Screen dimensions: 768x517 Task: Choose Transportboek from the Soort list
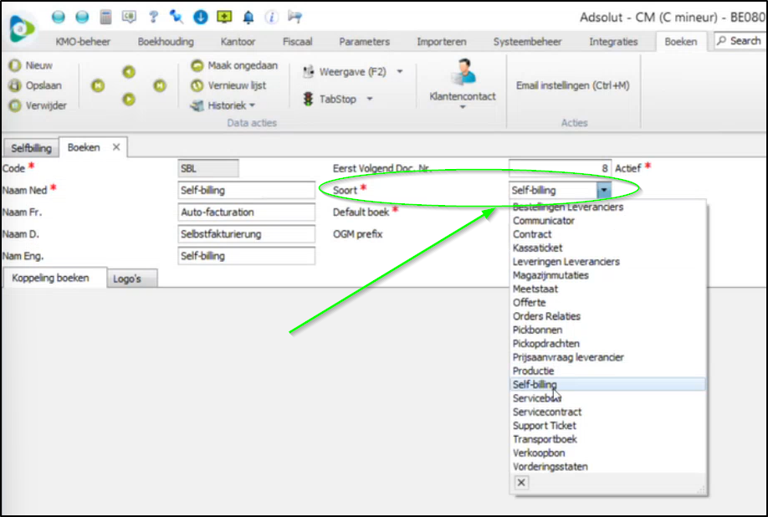click(545, 439)
